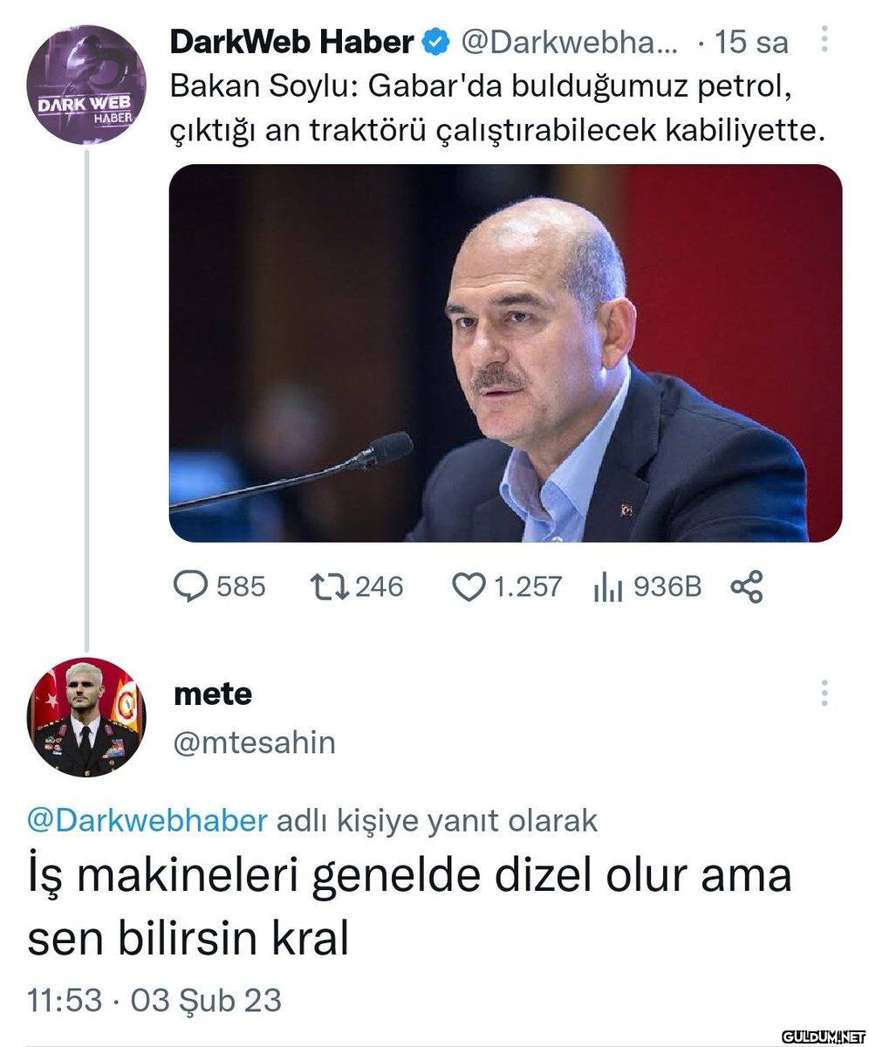Screen dimensions: 869x1047
Task: Click the DarkWeb Haber display name
Action: pos(291,41)
